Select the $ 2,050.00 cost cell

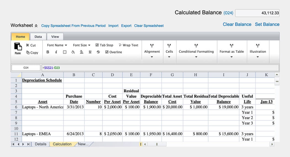click(x=113, y=134)
